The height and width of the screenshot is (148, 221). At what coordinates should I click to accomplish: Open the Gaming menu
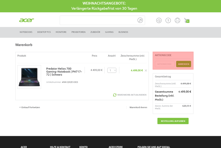(109, 32)
